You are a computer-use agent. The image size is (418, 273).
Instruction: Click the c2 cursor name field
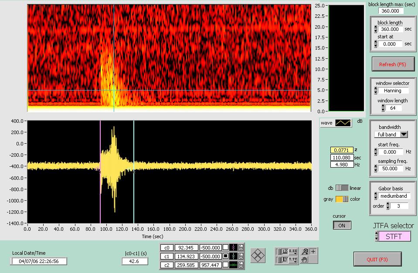(x=167, y=265)
